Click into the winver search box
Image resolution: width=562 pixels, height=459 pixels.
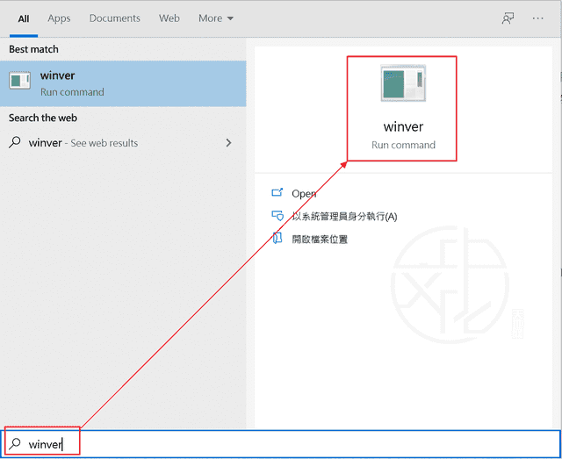click(281, 444)
